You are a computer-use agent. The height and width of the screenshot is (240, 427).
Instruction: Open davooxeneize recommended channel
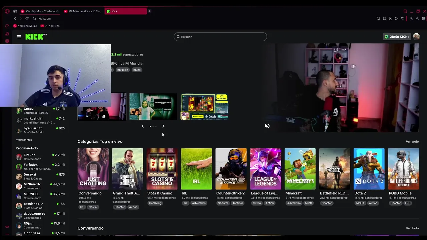click(40, 215)
